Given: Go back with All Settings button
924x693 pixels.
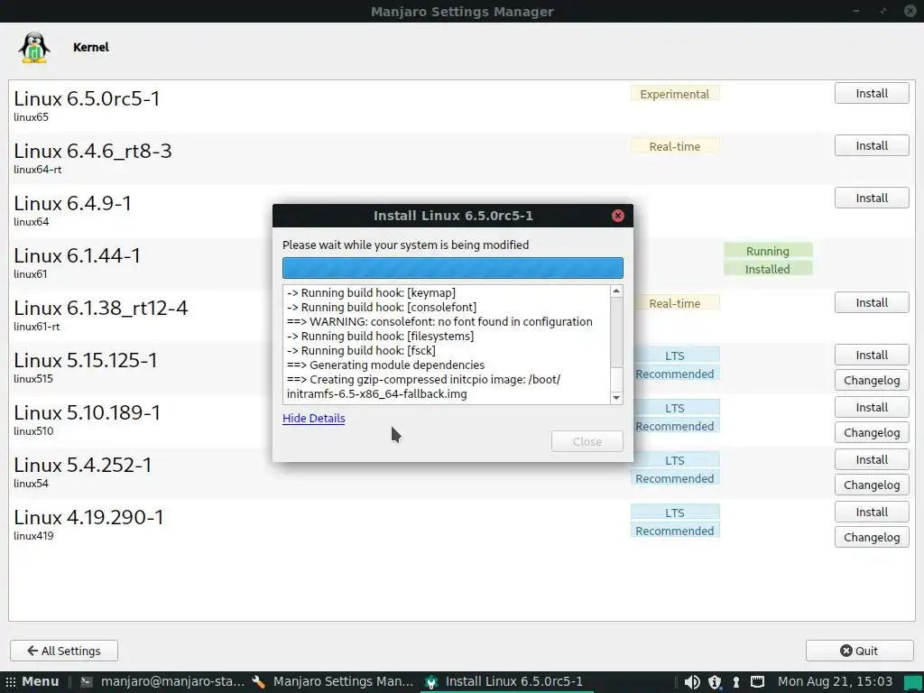Looking at the screenshot, I should tap(64, 651).
